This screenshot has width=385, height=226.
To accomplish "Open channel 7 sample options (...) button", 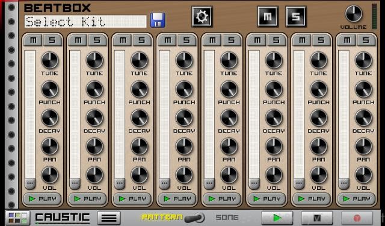I will [299, 183].
